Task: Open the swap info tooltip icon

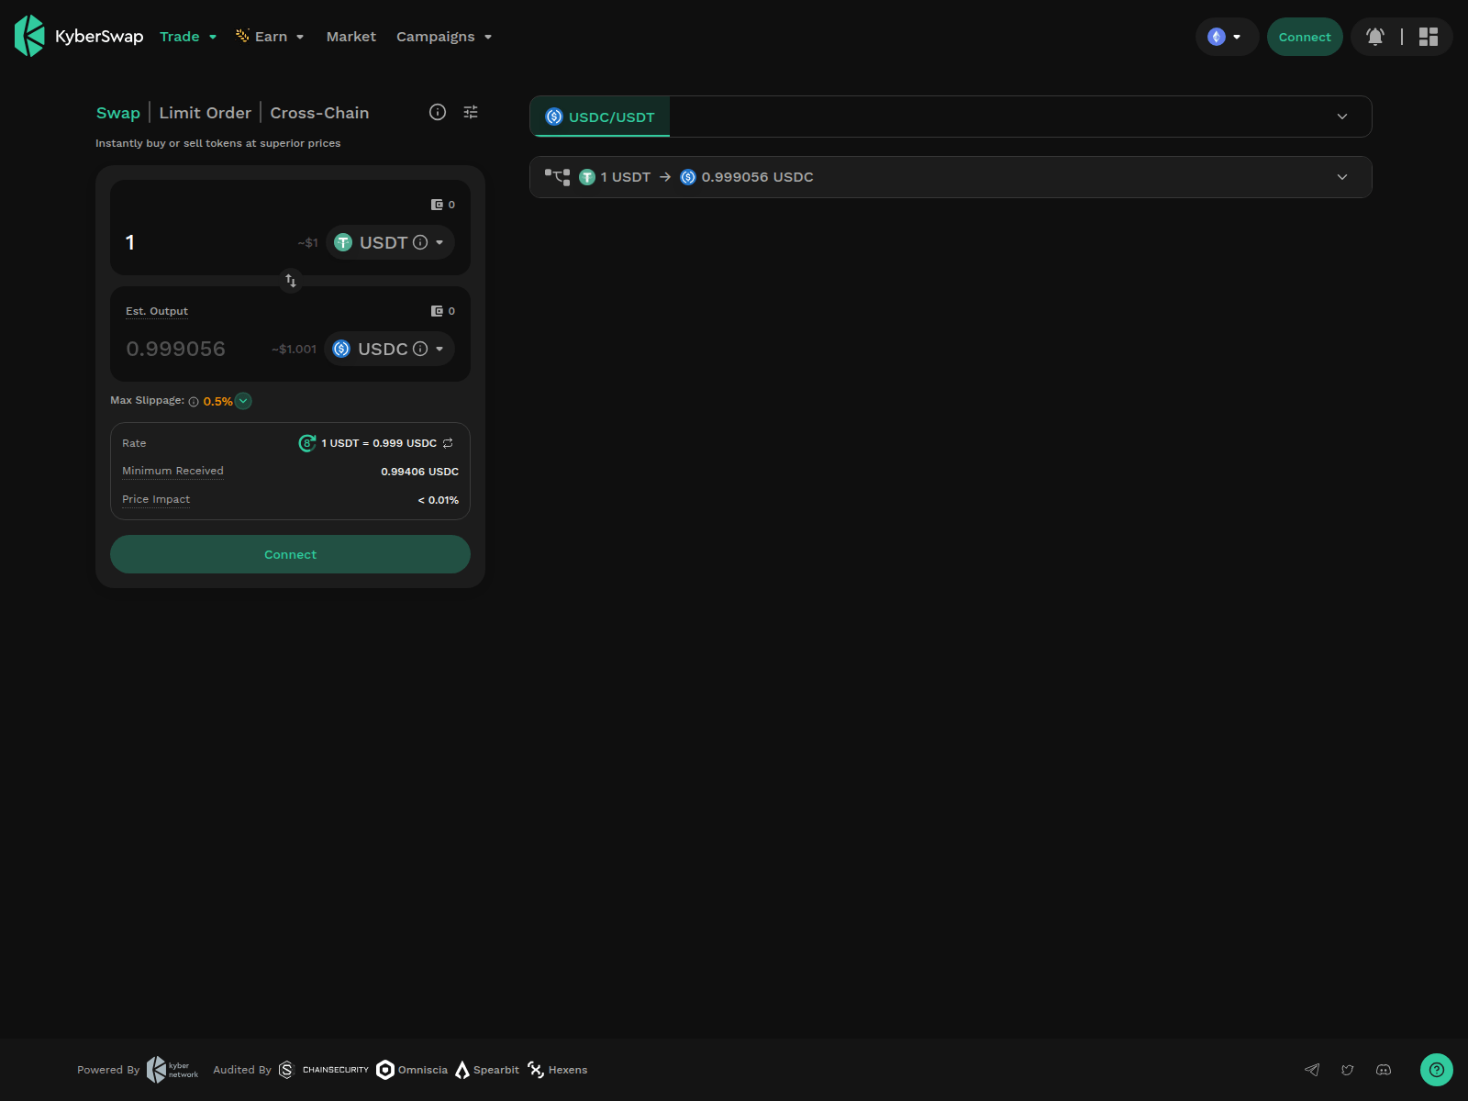Action: 438,112
